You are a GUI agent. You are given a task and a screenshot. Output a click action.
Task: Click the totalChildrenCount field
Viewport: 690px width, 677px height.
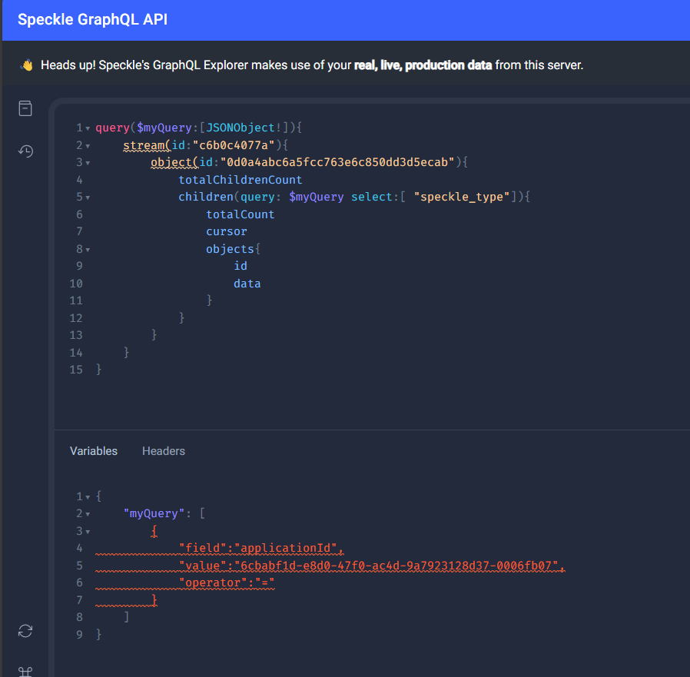241,180
